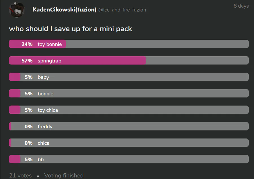
Task: Select the chica poll option
Action: [x=129, y=143]
